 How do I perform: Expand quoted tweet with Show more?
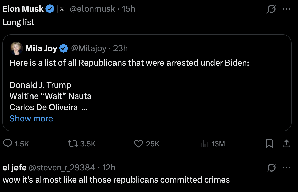click(31, 118)
